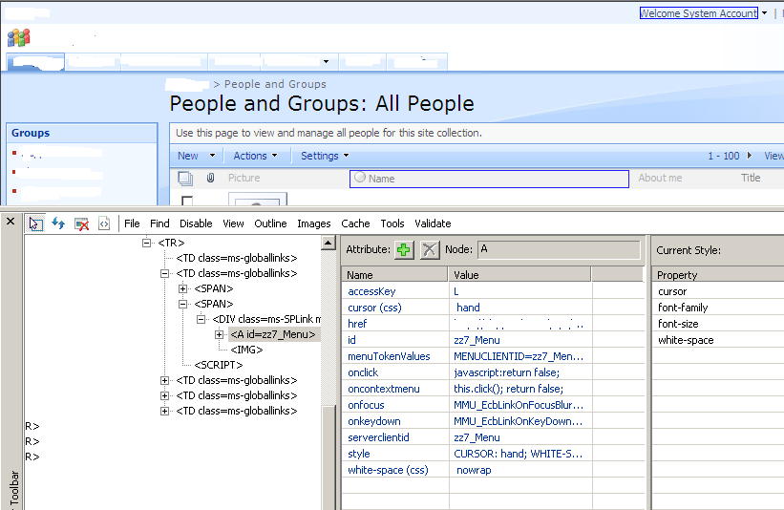Select the href attribute row

pos(493,324)
